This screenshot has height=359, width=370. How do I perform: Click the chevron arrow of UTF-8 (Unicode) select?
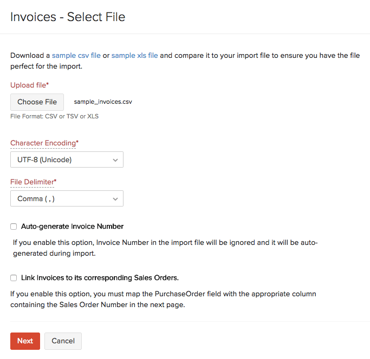115,160
